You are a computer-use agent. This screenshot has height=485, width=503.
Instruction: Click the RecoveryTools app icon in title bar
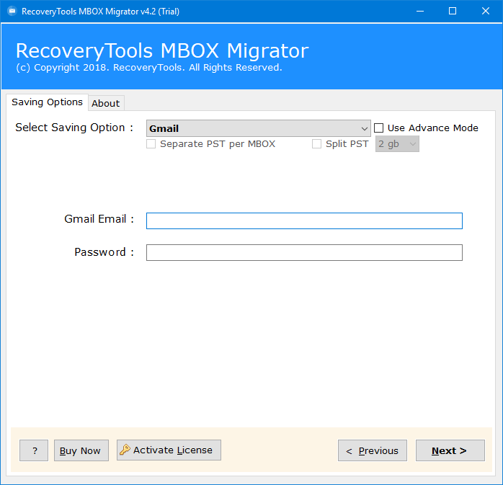click(x=12, y=12)
